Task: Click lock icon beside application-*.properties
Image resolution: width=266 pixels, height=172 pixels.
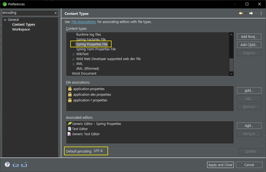Action: pyautogui.click(x=70, y=100)
